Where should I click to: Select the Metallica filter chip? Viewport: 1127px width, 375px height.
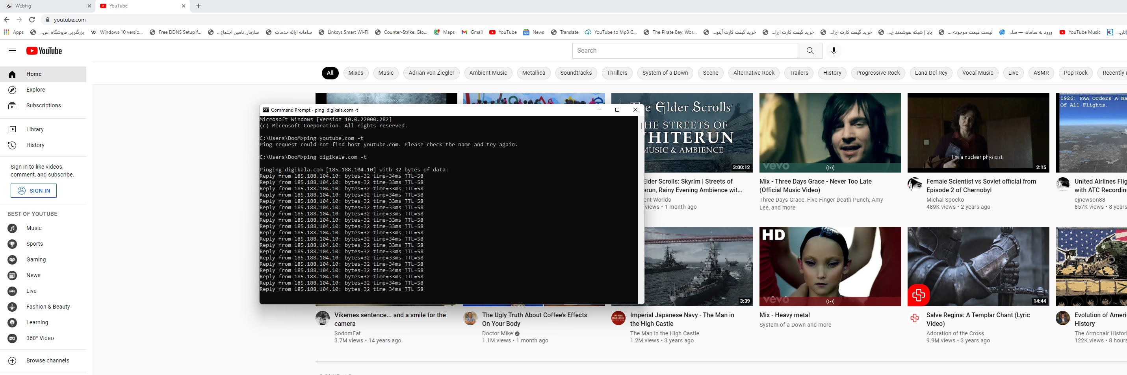click(x=533, y=73)
